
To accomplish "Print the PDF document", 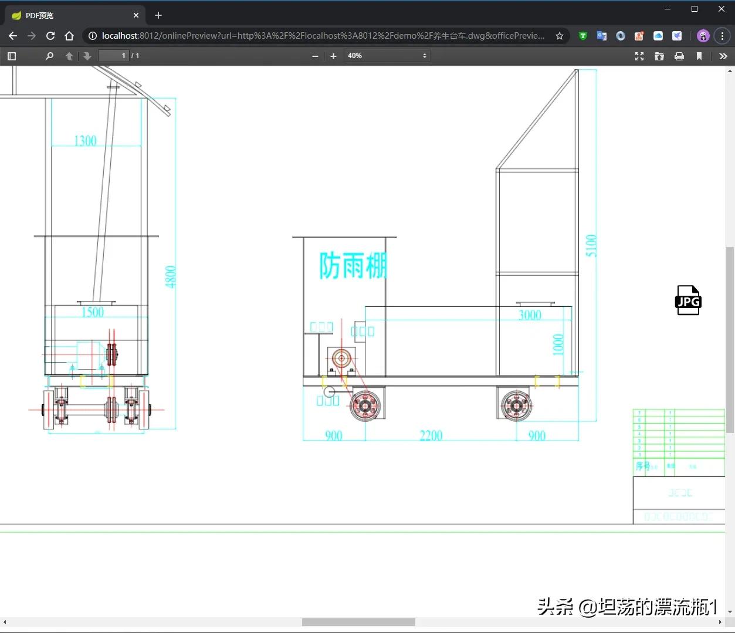I will point(679,56).
